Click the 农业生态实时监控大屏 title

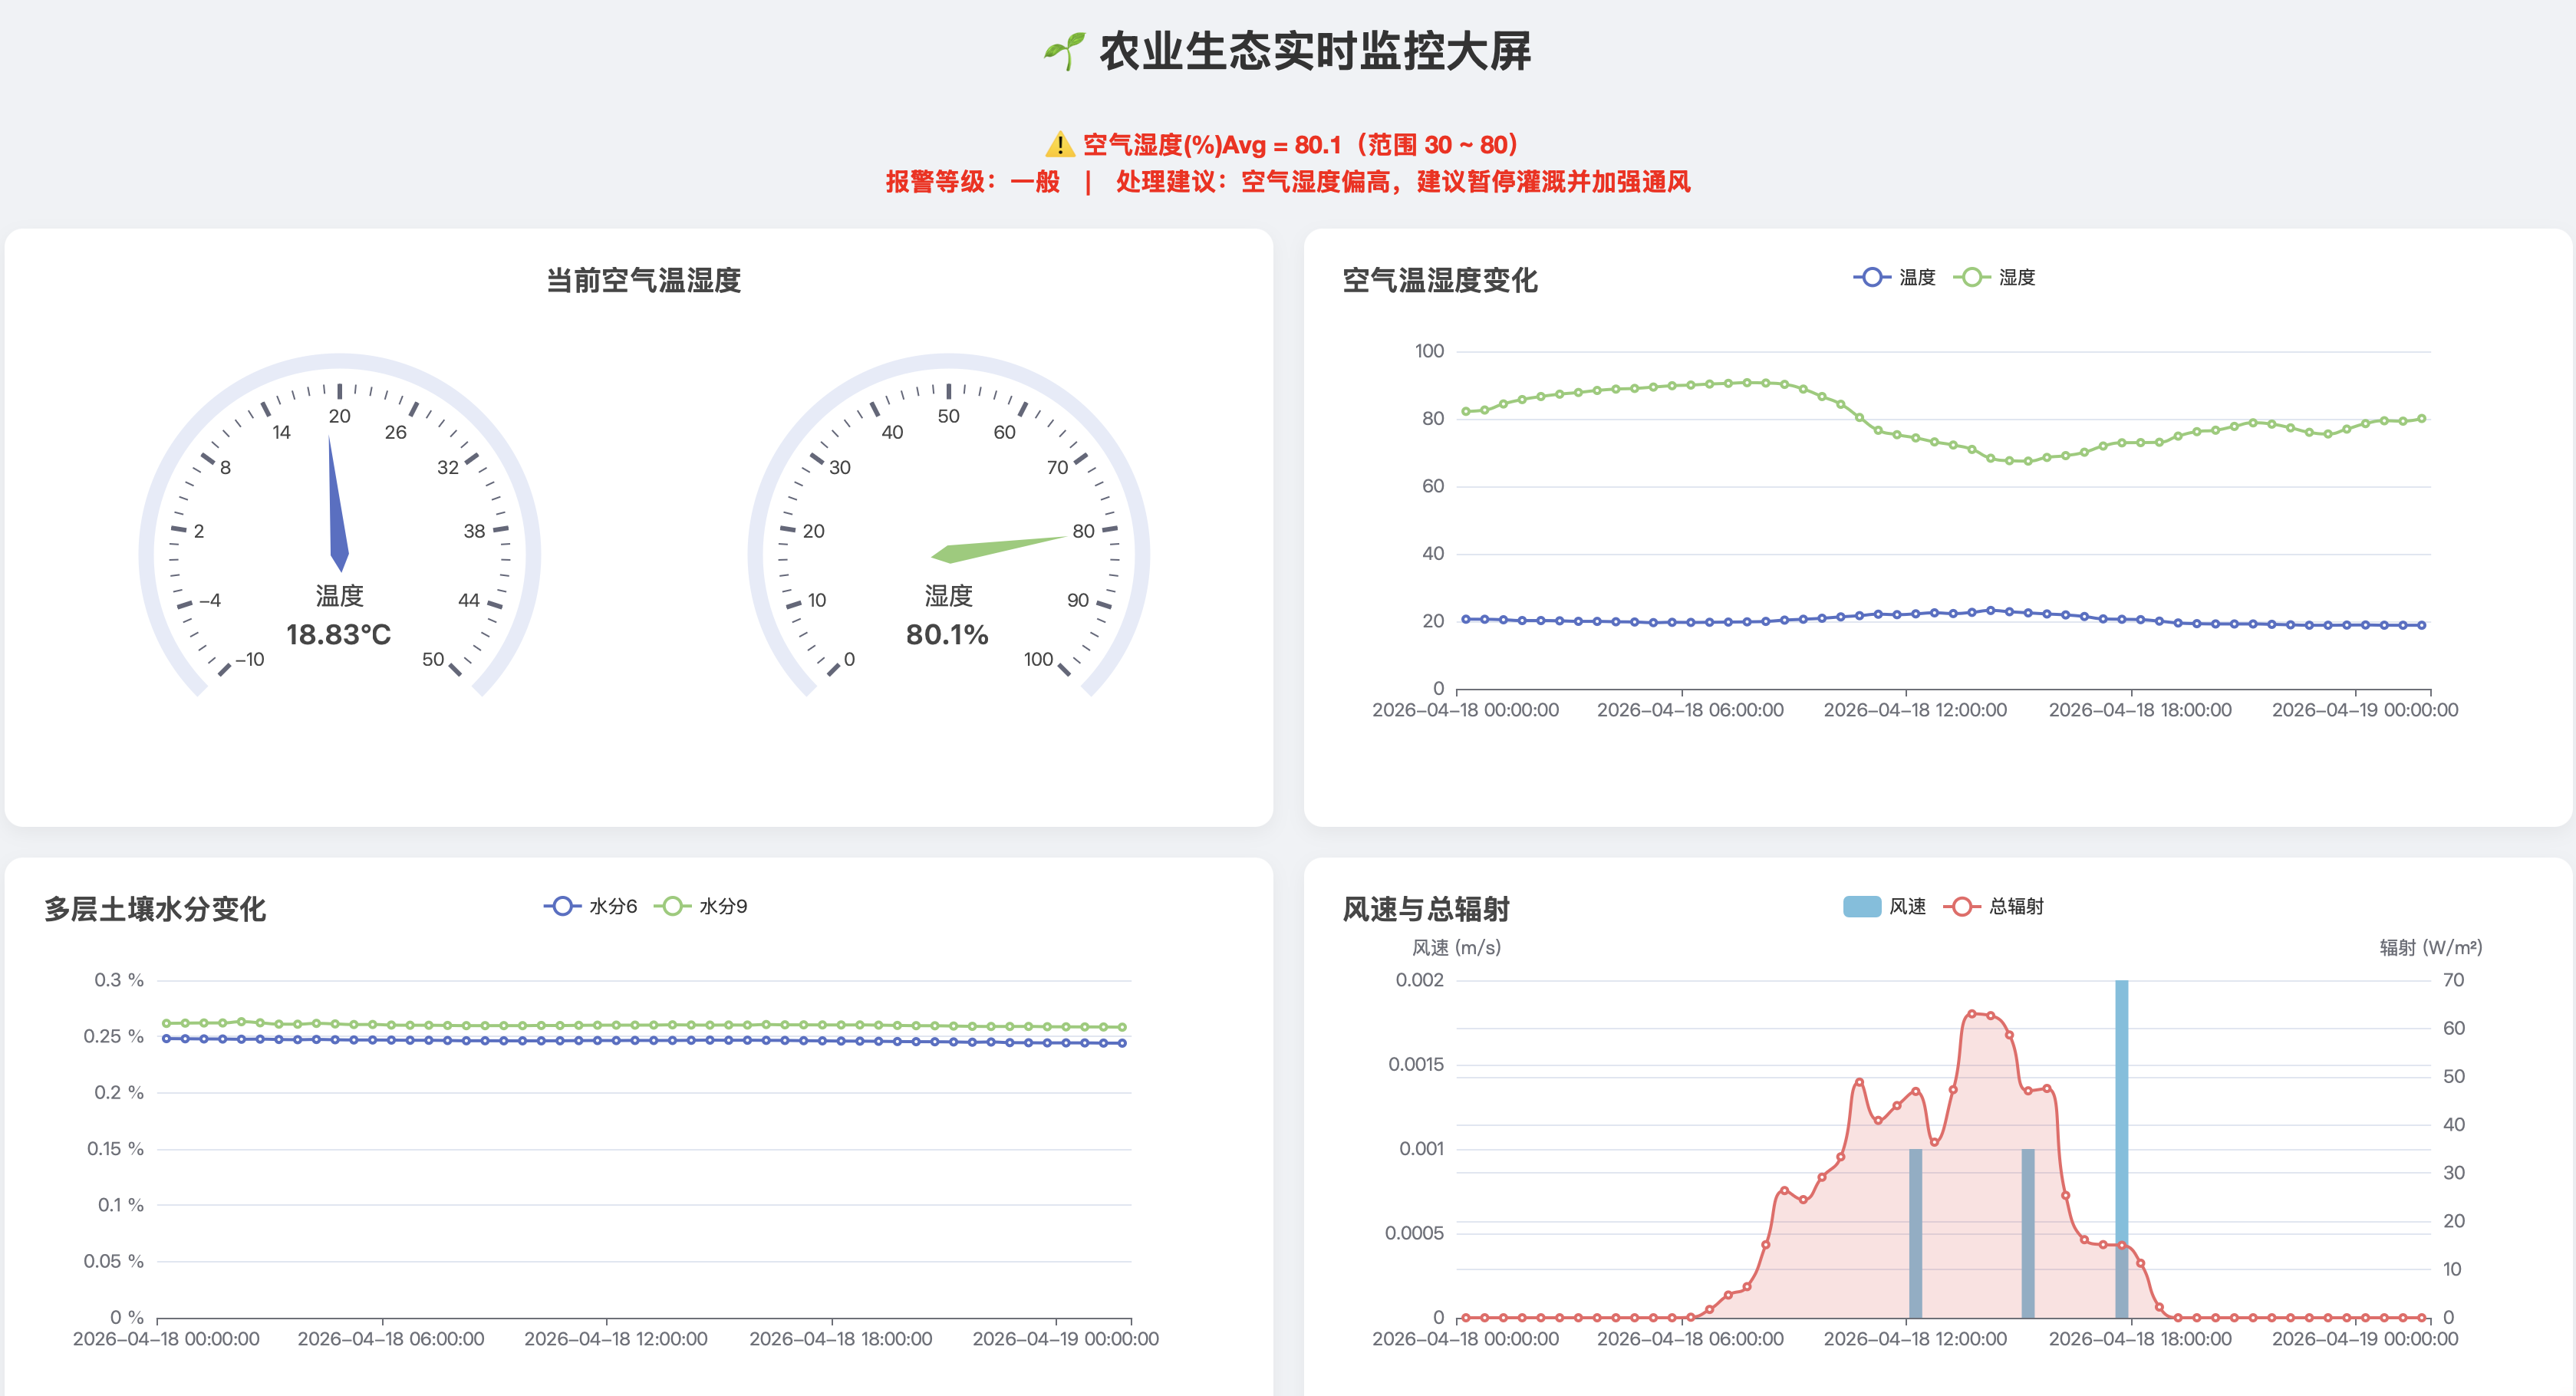[x=1315, y=51]
